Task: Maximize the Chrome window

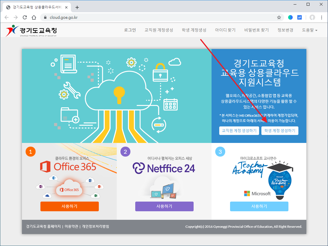Action: tap(308, 4)
